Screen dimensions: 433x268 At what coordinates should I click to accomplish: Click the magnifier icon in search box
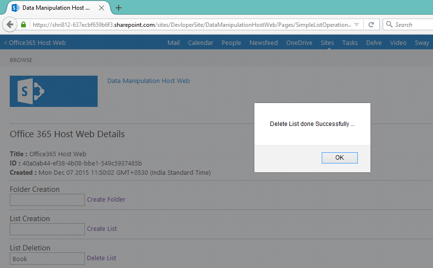(x=389, y=24)
